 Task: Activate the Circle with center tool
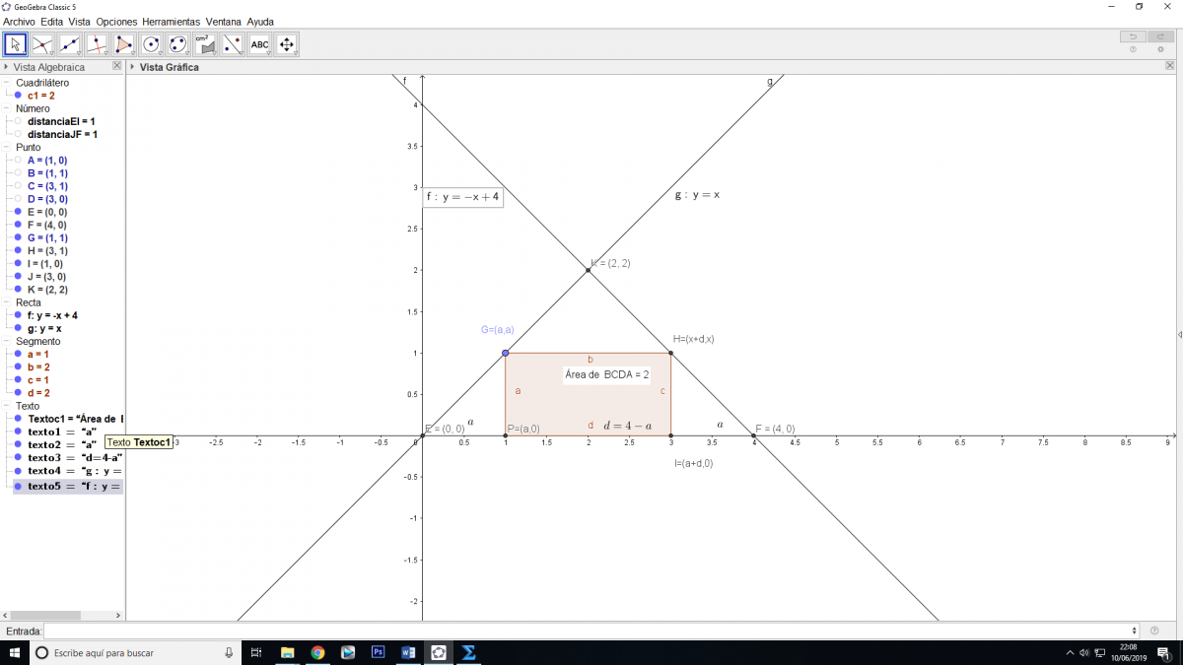pyautogui.click(x=151, y=44)
